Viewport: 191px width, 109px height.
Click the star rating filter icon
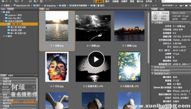154,5
